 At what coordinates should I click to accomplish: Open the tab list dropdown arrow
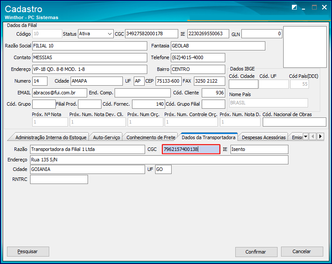(x=305, y=137)
